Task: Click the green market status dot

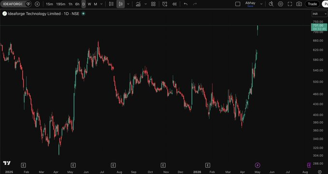Action: pos(83,14)
